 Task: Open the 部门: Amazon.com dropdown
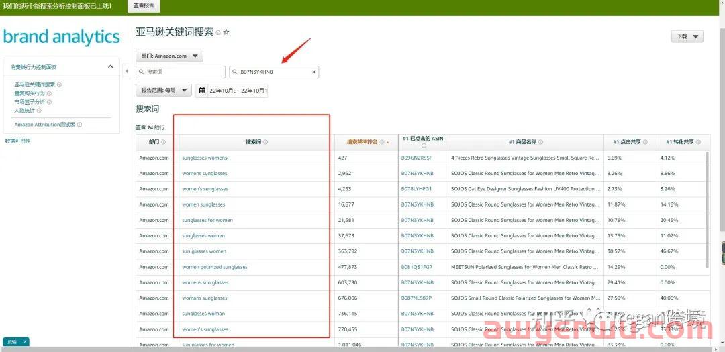pyautogui.click(x=170, y=56)
